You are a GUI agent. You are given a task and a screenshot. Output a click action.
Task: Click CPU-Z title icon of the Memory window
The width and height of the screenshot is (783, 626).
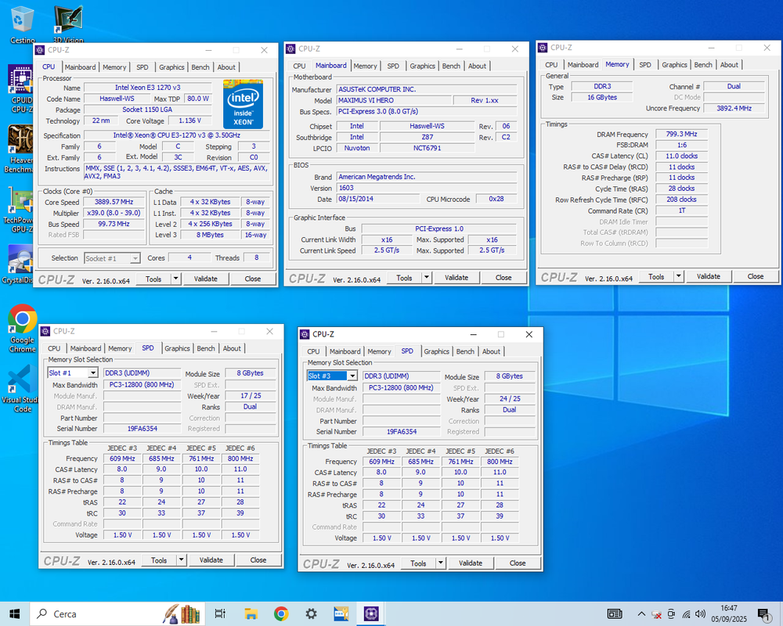tap(543, 48)
